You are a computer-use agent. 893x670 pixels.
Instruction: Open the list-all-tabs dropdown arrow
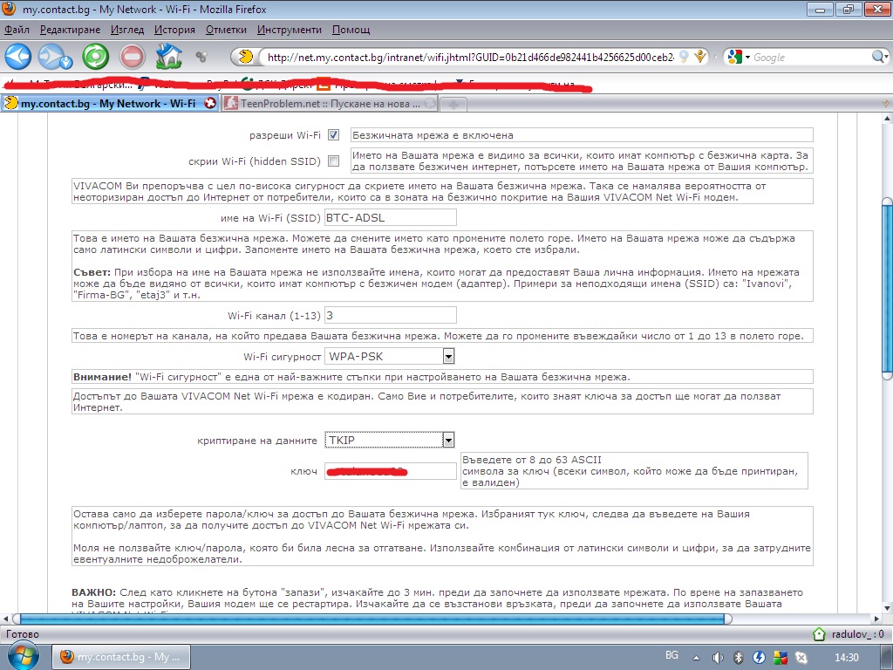click(x=885, y=104)
